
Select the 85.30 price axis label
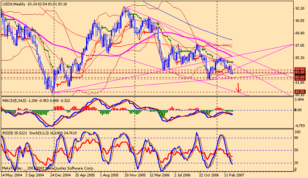[300, 58]
